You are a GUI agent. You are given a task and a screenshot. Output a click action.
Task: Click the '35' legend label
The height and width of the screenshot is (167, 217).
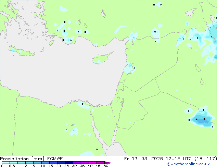(82, 166)
